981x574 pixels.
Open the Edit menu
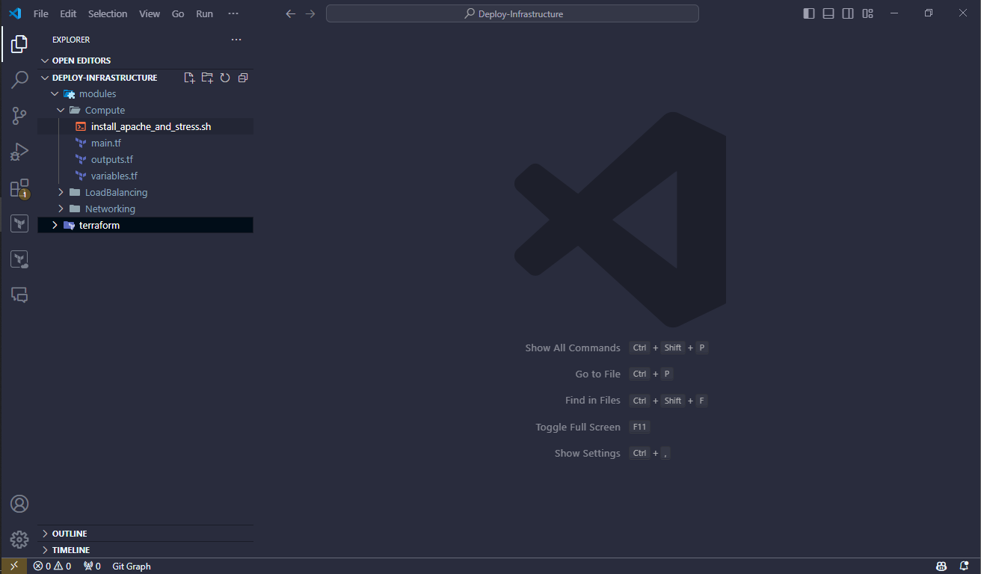tap(68, 13)
